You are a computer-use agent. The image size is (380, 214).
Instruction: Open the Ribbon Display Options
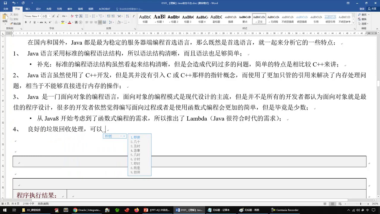[x=348, y=3]
